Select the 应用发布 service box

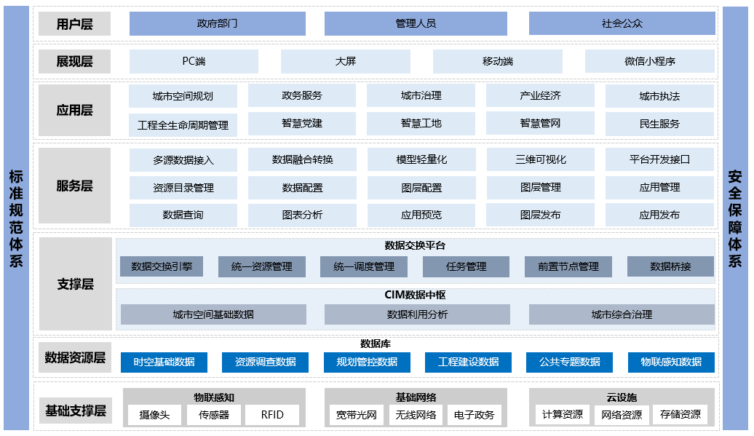pos(659,215)
